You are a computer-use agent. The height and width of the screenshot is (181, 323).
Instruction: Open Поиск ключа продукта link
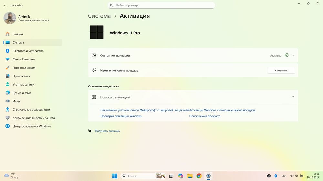(204, 116)
